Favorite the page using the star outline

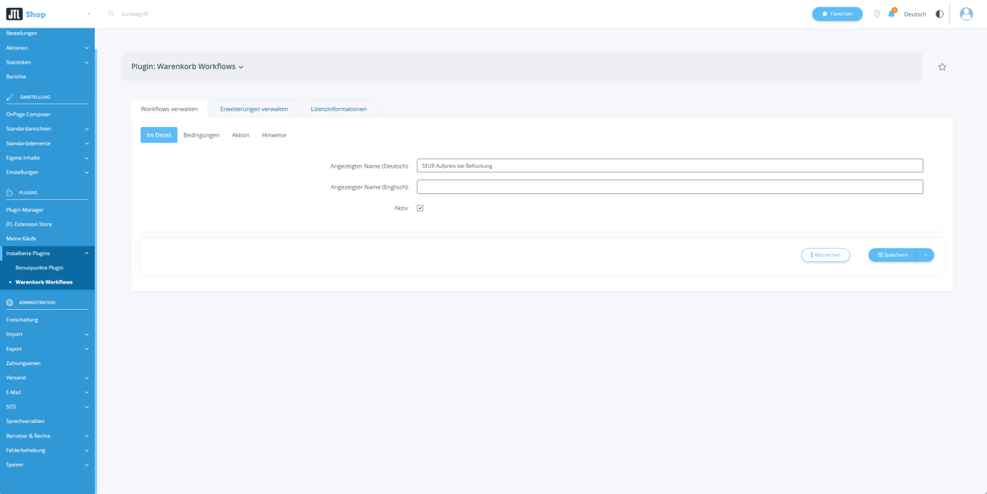tap(942, 66)
